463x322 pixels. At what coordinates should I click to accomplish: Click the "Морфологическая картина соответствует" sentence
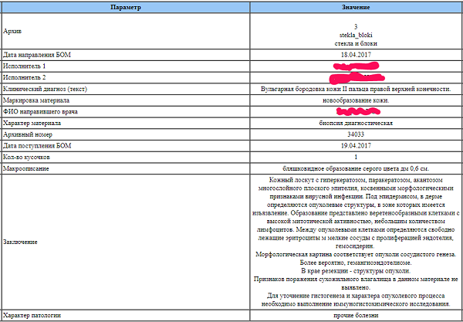(356, 254)
